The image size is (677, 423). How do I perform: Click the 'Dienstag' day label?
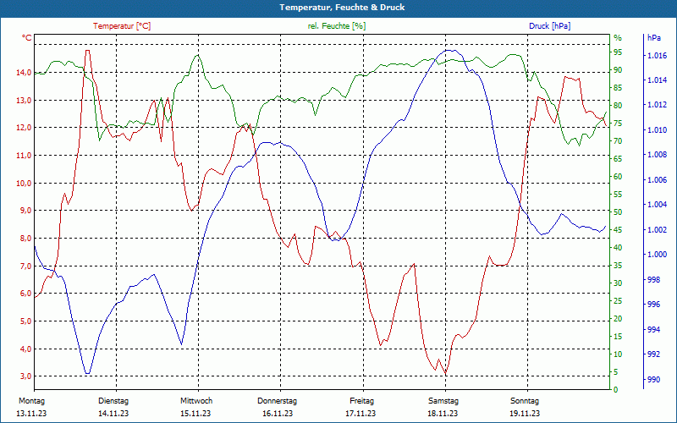pos(113,401)
